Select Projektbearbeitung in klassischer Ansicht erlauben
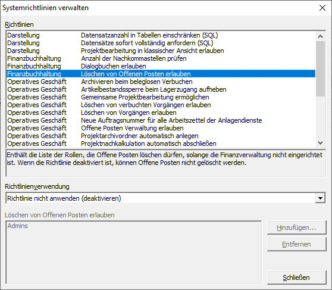 tap(161, 51)
